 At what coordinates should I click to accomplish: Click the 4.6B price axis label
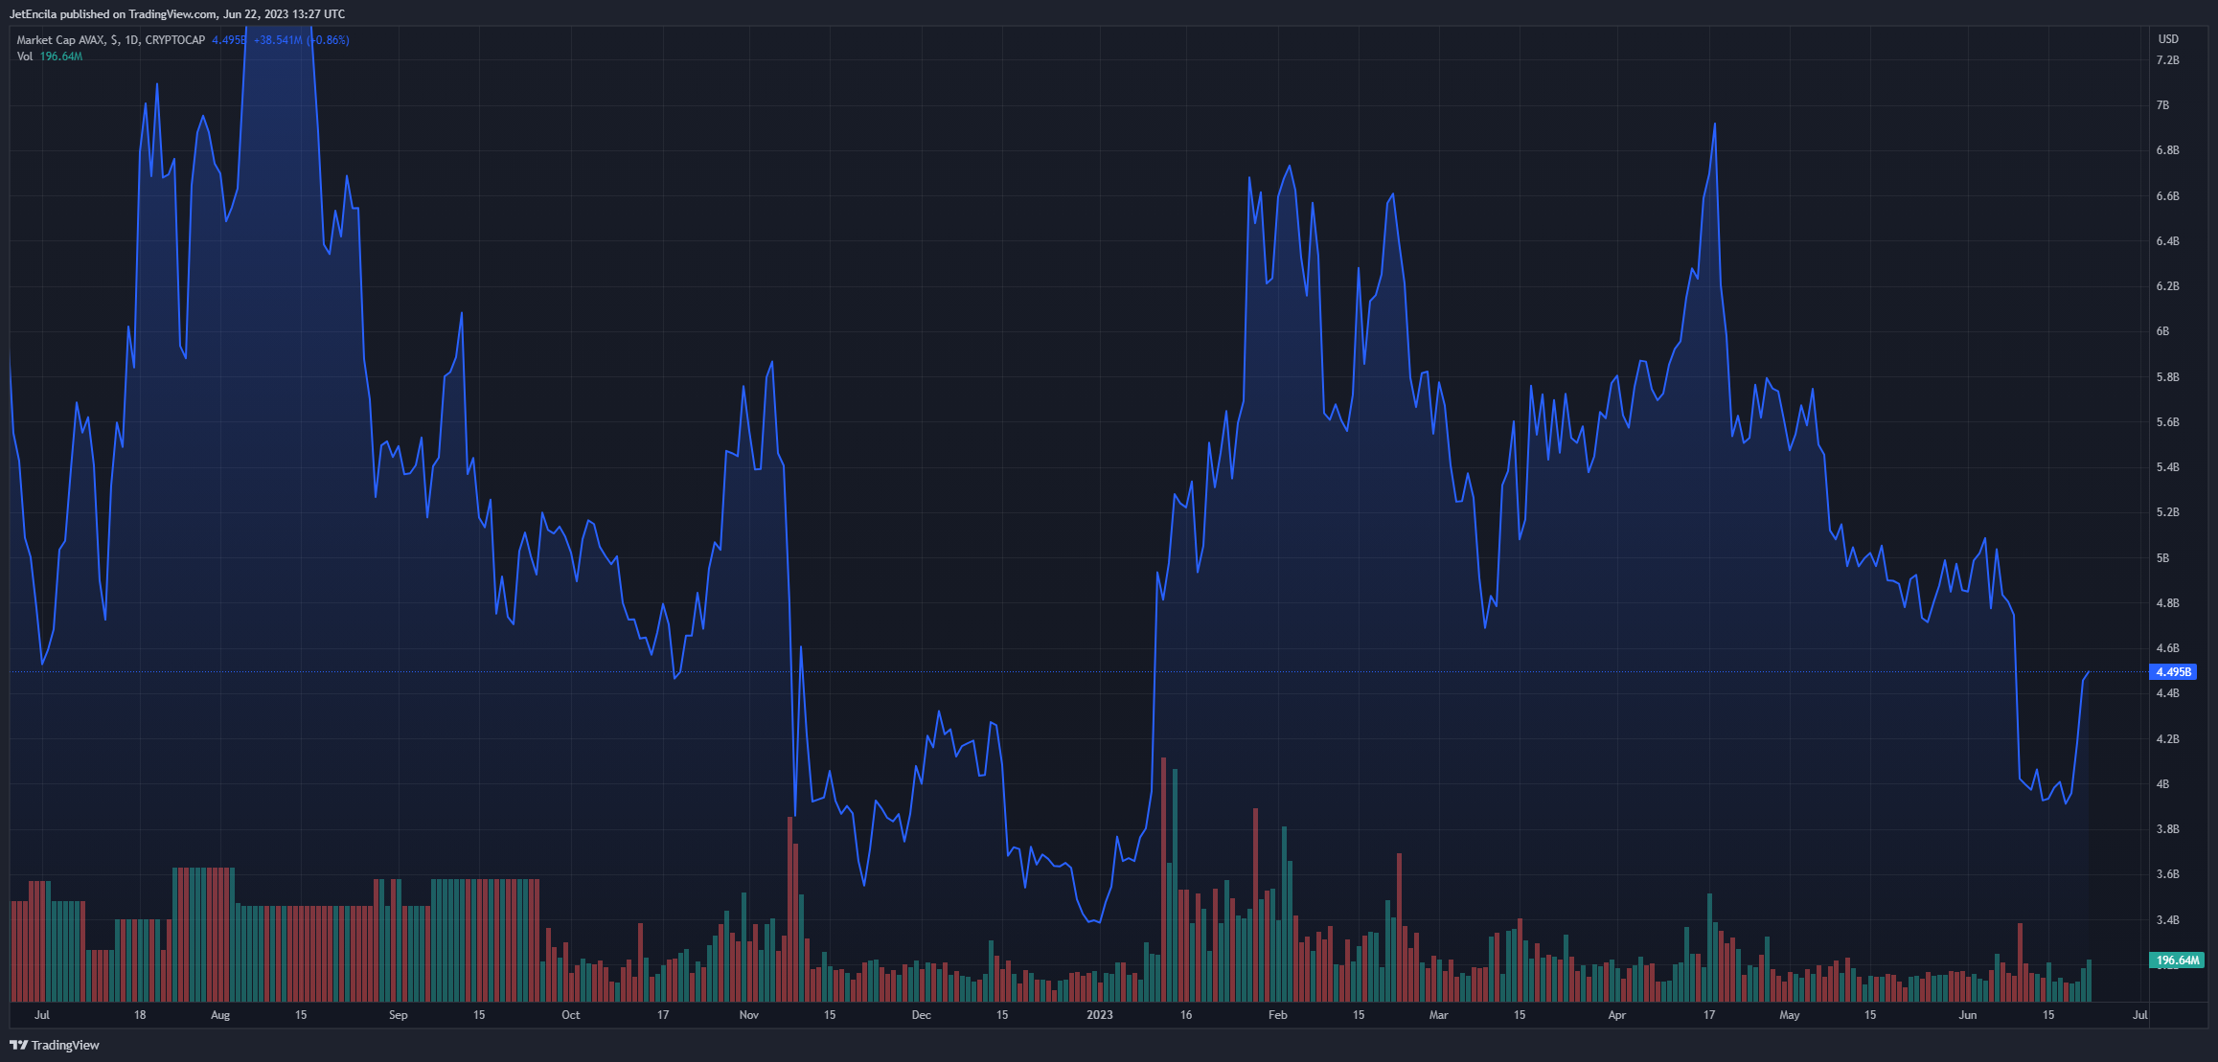coord(2167,648)
